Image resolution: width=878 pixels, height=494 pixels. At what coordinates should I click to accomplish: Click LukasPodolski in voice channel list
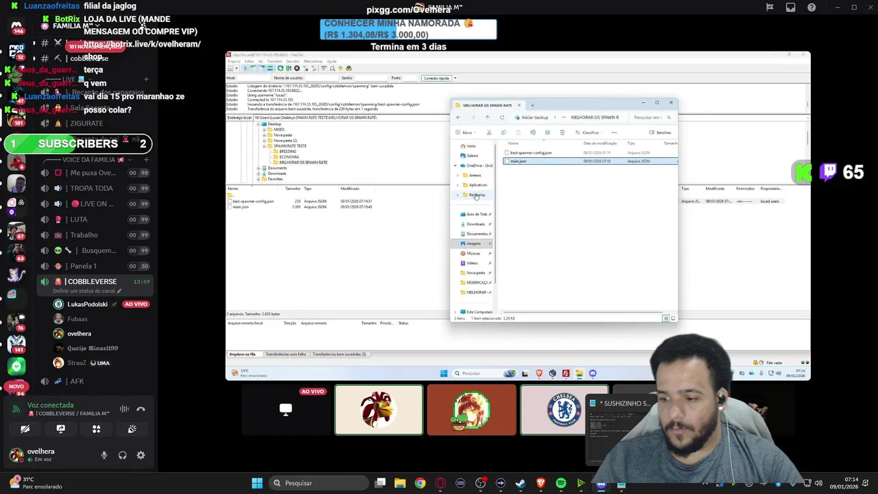[87, 304]
